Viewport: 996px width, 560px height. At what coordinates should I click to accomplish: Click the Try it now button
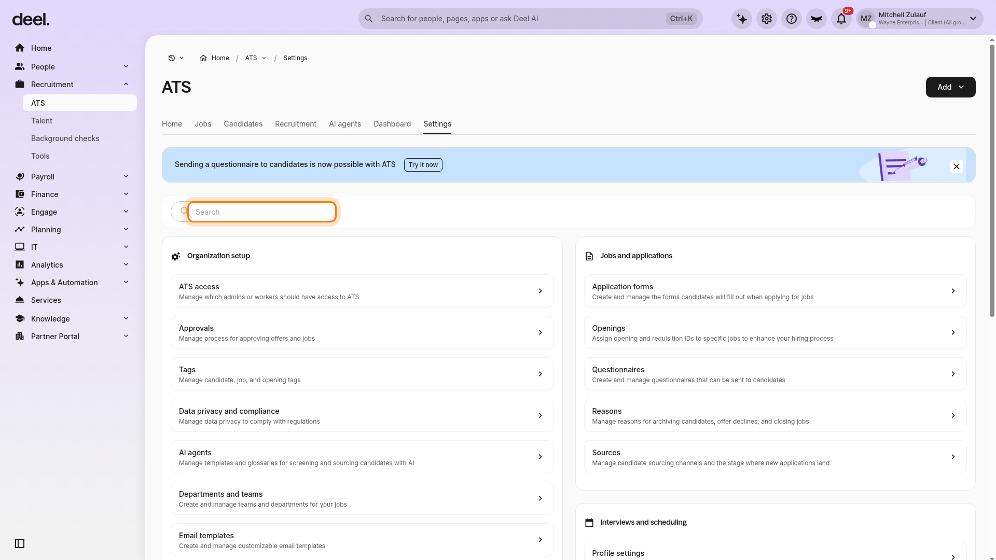pos(423,165)
